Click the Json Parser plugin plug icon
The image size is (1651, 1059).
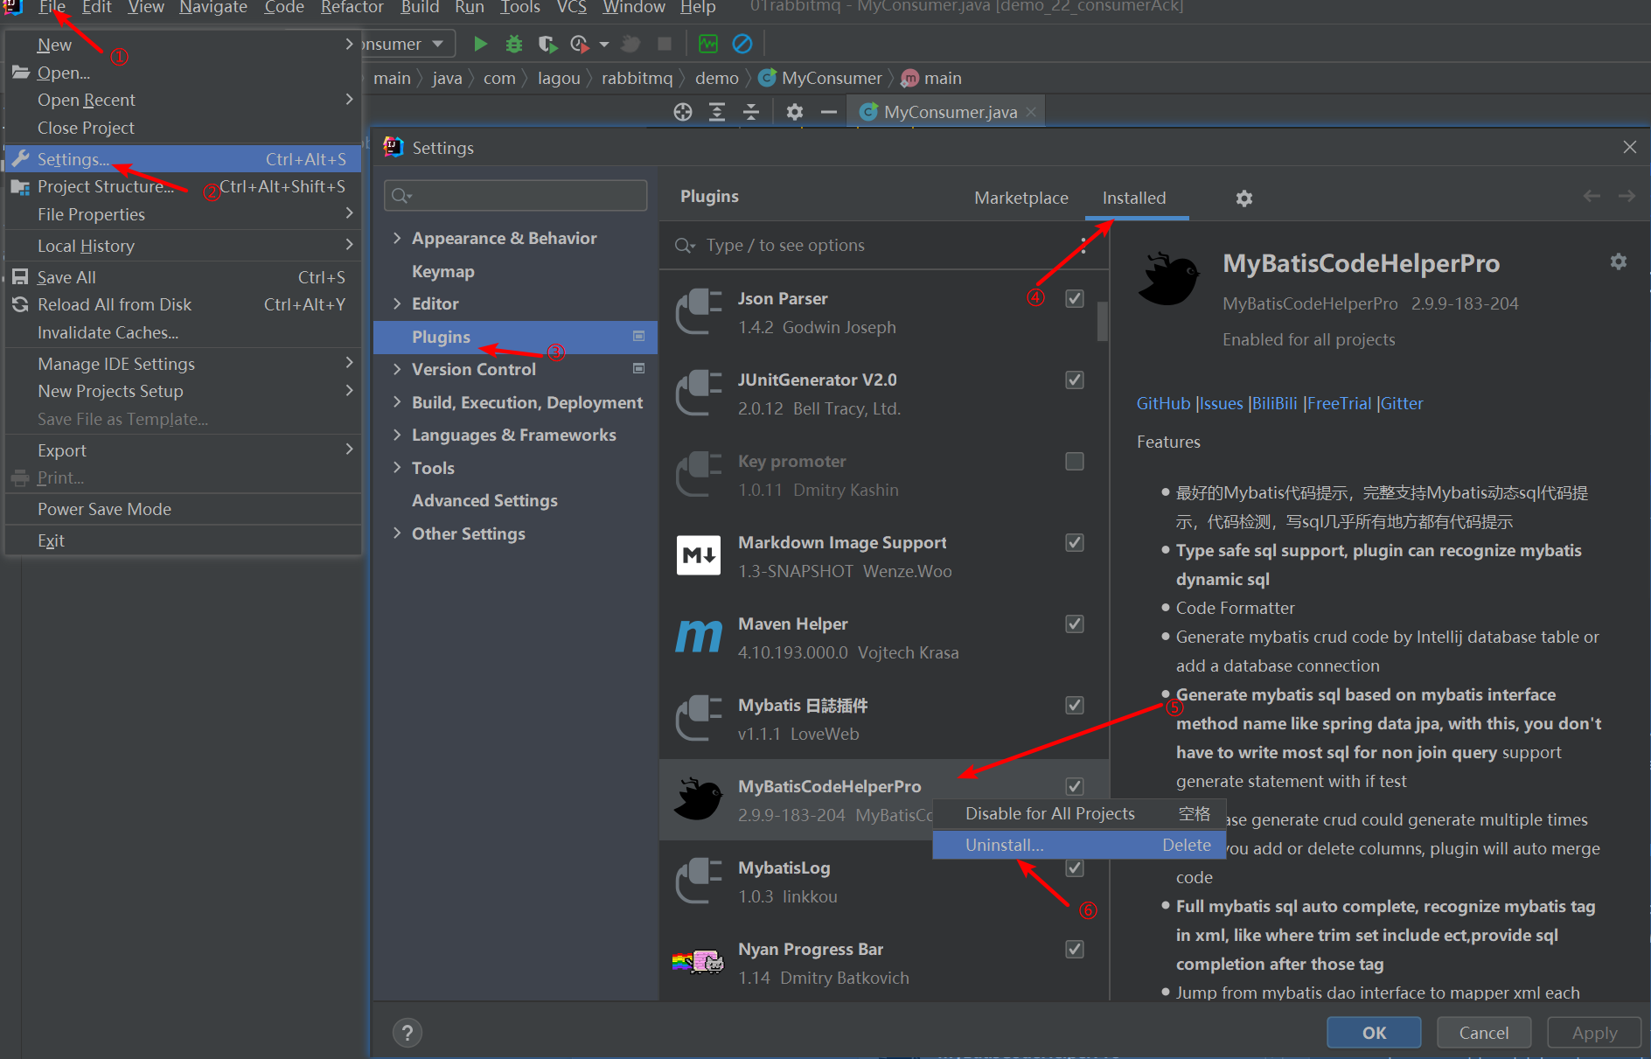click(x=699, y=312)
